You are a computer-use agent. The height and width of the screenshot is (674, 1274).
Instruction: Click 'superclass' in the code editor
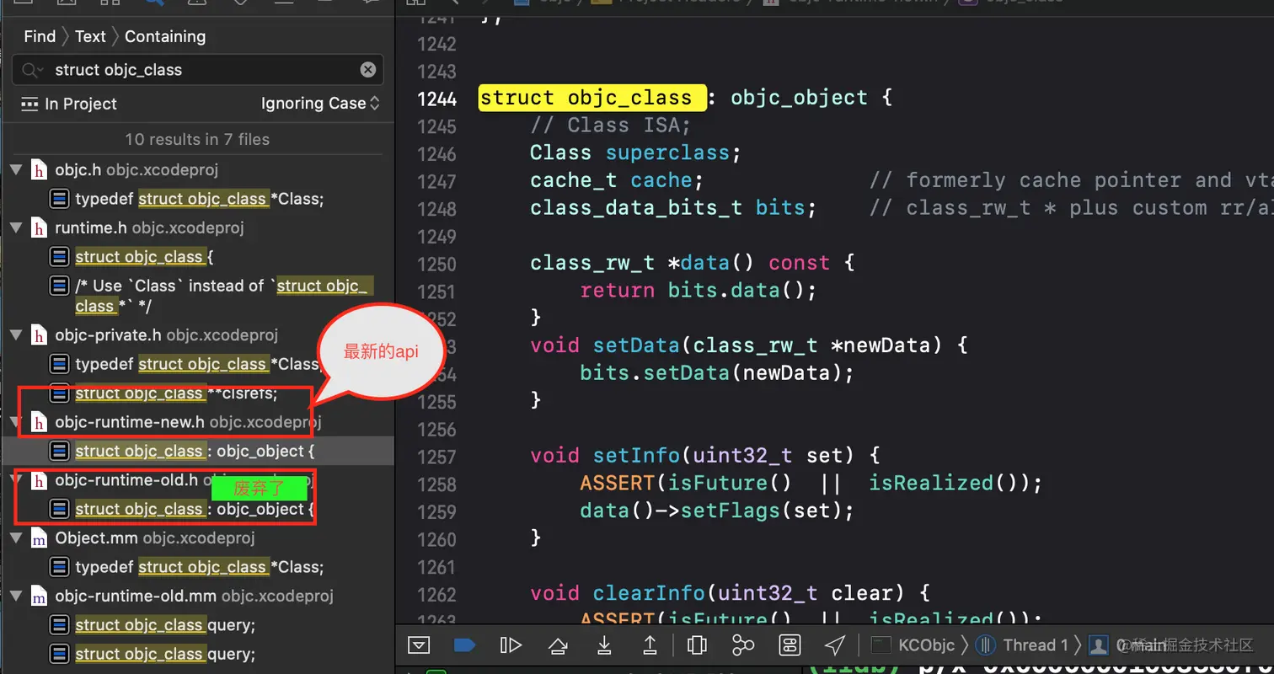click(x=667, y=153)
